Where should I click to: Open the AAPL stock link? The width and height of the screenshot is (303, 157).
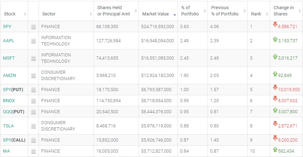click(x=9, y=41)
